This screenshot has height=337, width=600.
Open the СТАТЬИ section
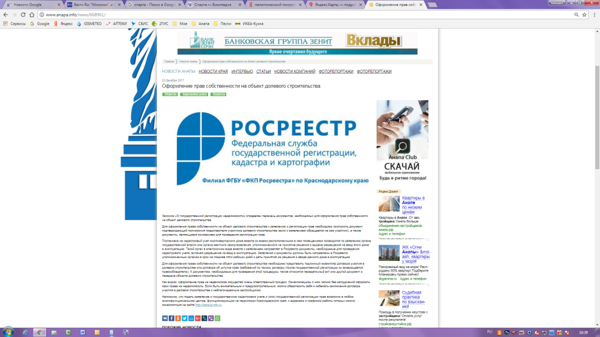(263, 71)
